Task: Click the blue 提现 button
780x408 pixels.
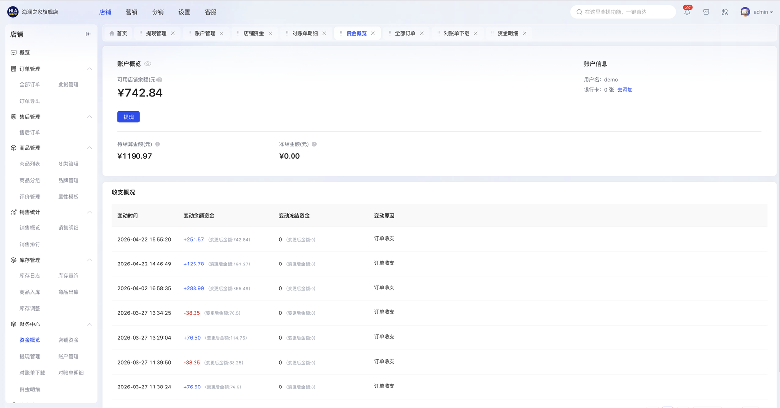Action: tap(129, 117)
